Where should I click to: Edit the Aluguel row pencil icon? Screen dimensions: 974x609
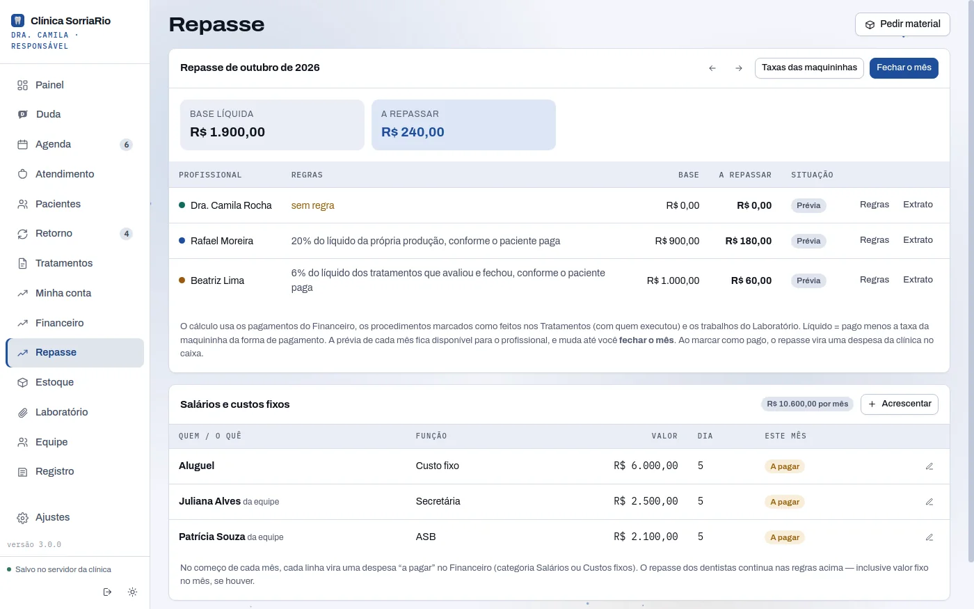coord(929,466)
